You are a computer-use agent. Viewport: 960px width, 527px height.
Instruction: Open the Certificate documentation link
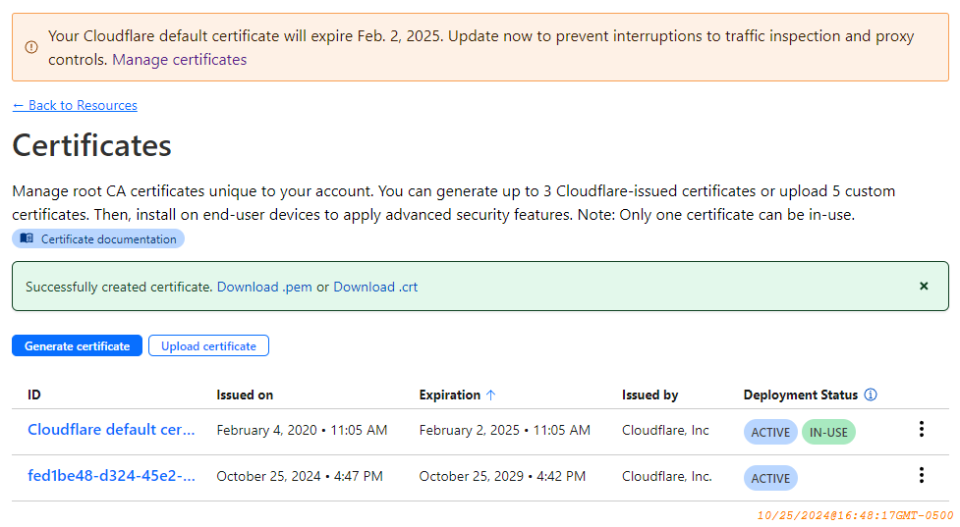(108, 238)
